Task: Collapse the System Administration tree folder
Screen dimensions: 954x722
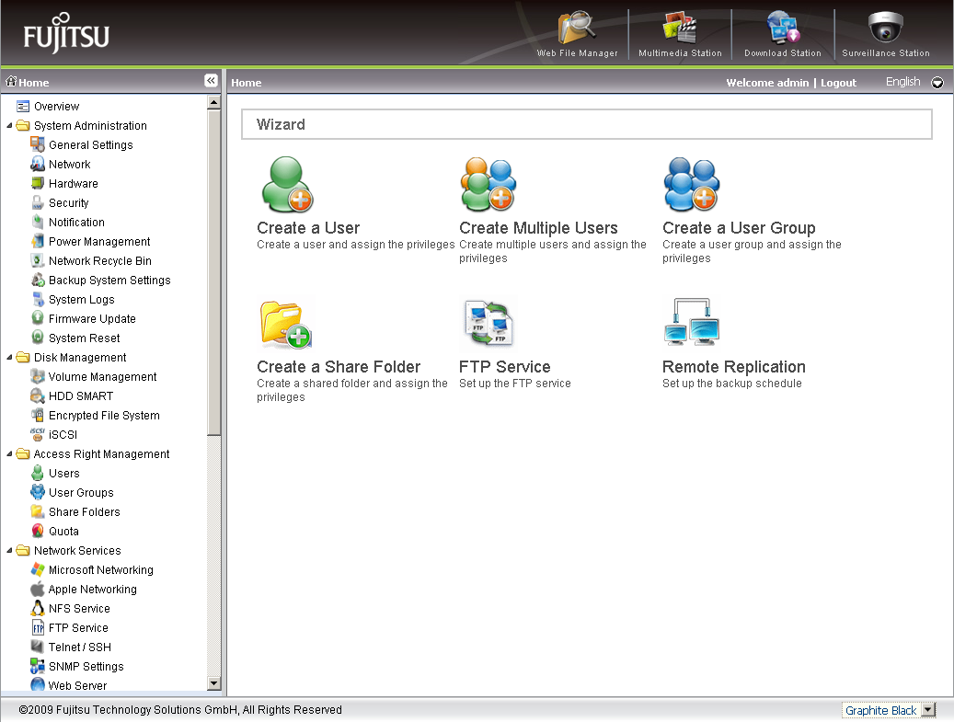Action: 9,126
